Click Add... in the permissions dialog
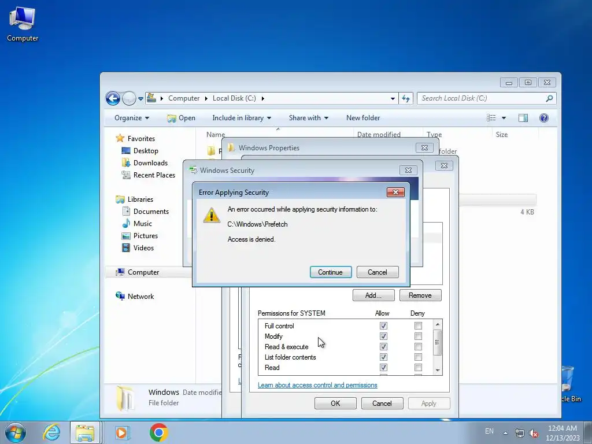 click(373, 295)
